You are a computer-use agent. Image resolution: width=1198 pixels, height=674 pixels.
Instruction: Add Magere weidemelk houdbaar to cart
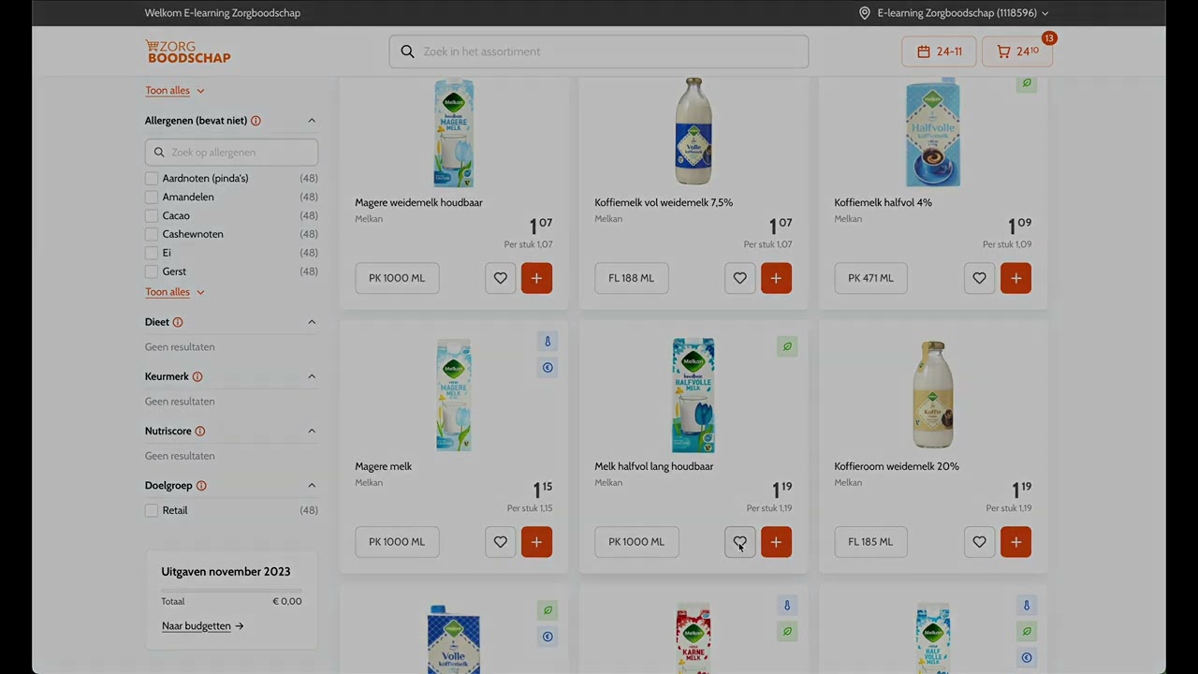pos(536,278)
